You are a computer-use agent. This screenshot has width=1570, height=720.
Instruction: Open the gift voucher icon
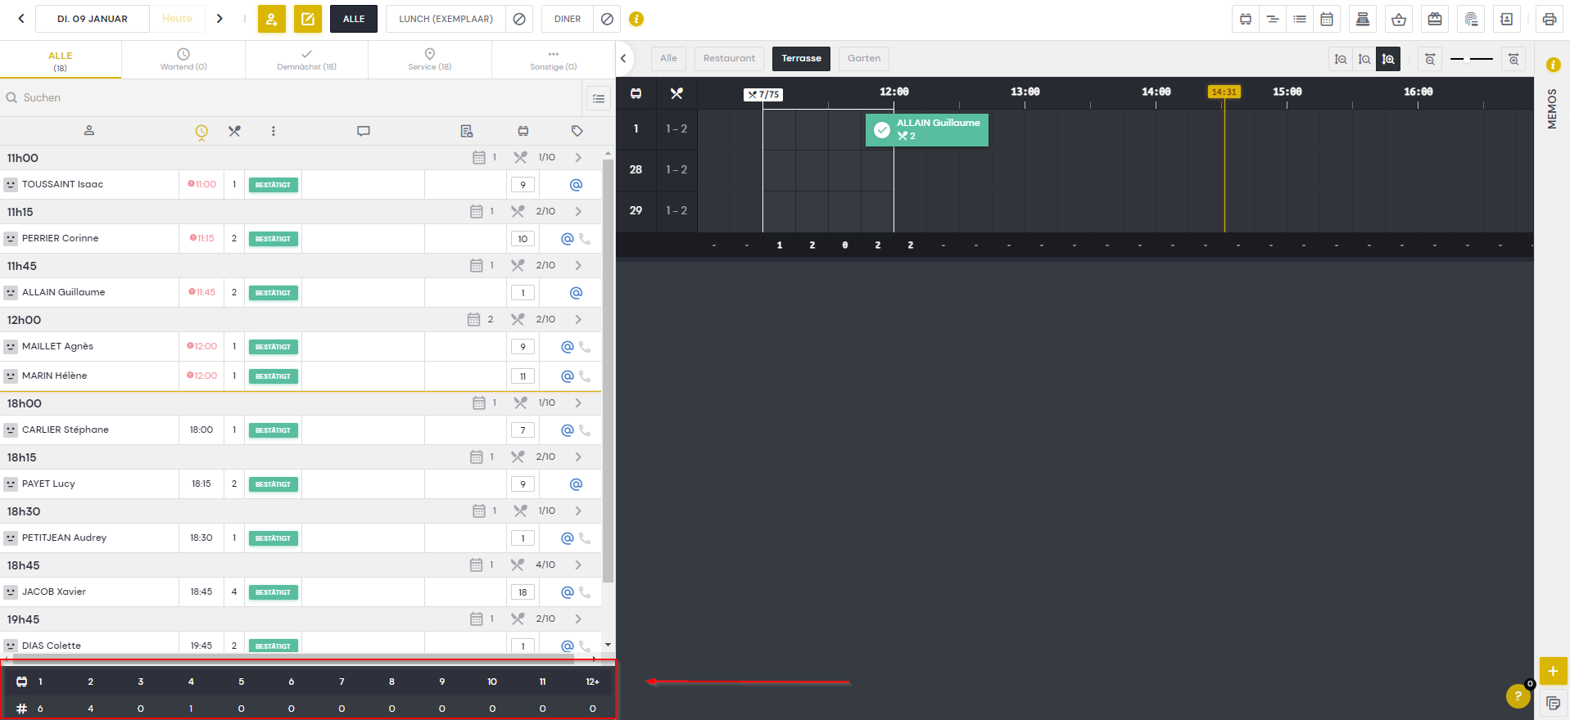[x=1435, y=19]
